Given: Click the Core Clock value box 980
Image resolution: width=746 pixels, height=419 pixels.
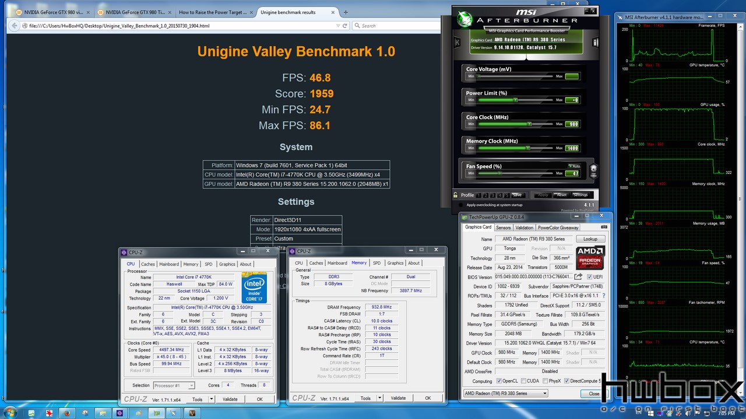Looking at the screenshot, I should pos(572,124).
